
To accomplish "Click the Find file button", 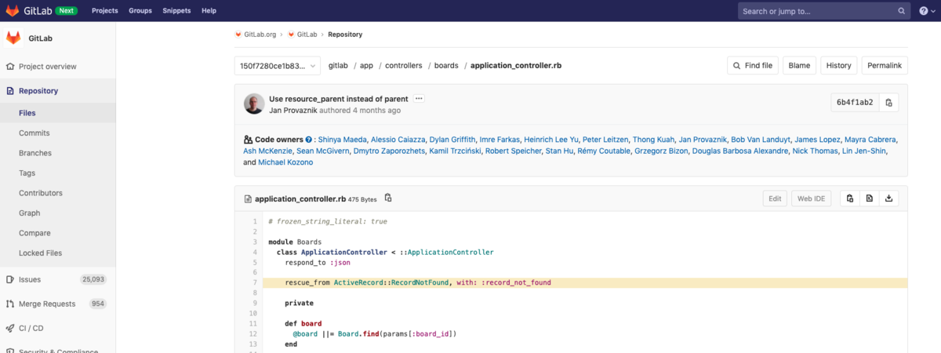I will (x=753, y=66).
